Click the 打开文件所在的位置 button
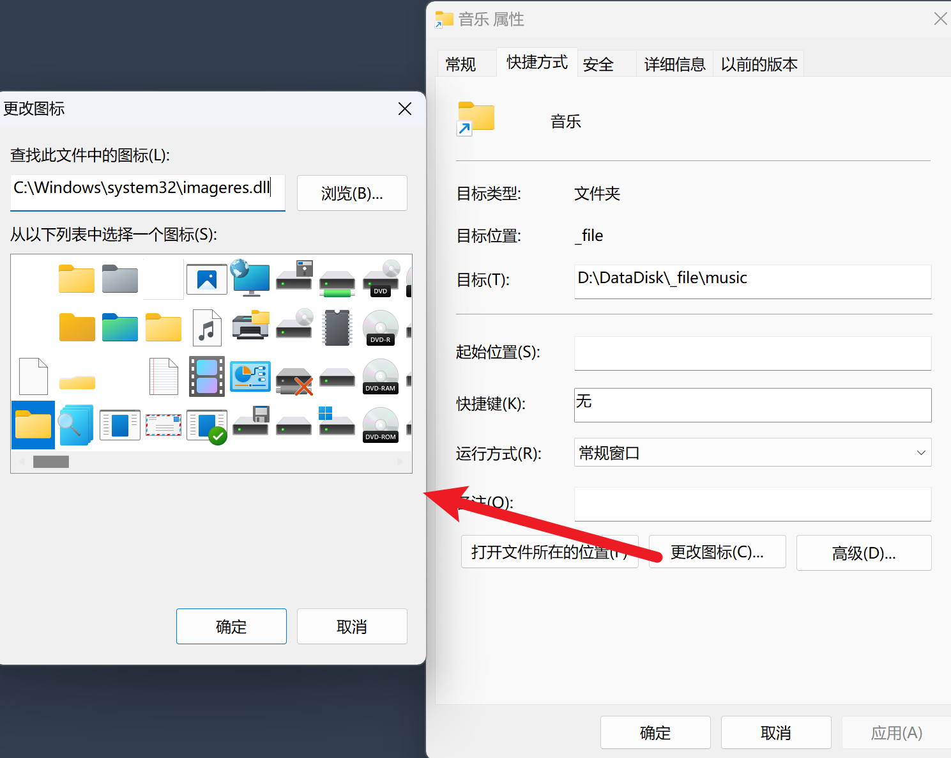The width and height of the screenshot is (951, 758). coord(550,552)
